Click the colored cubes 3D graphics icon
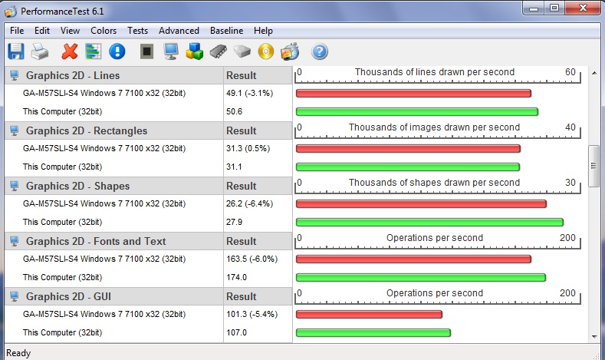 195,51
